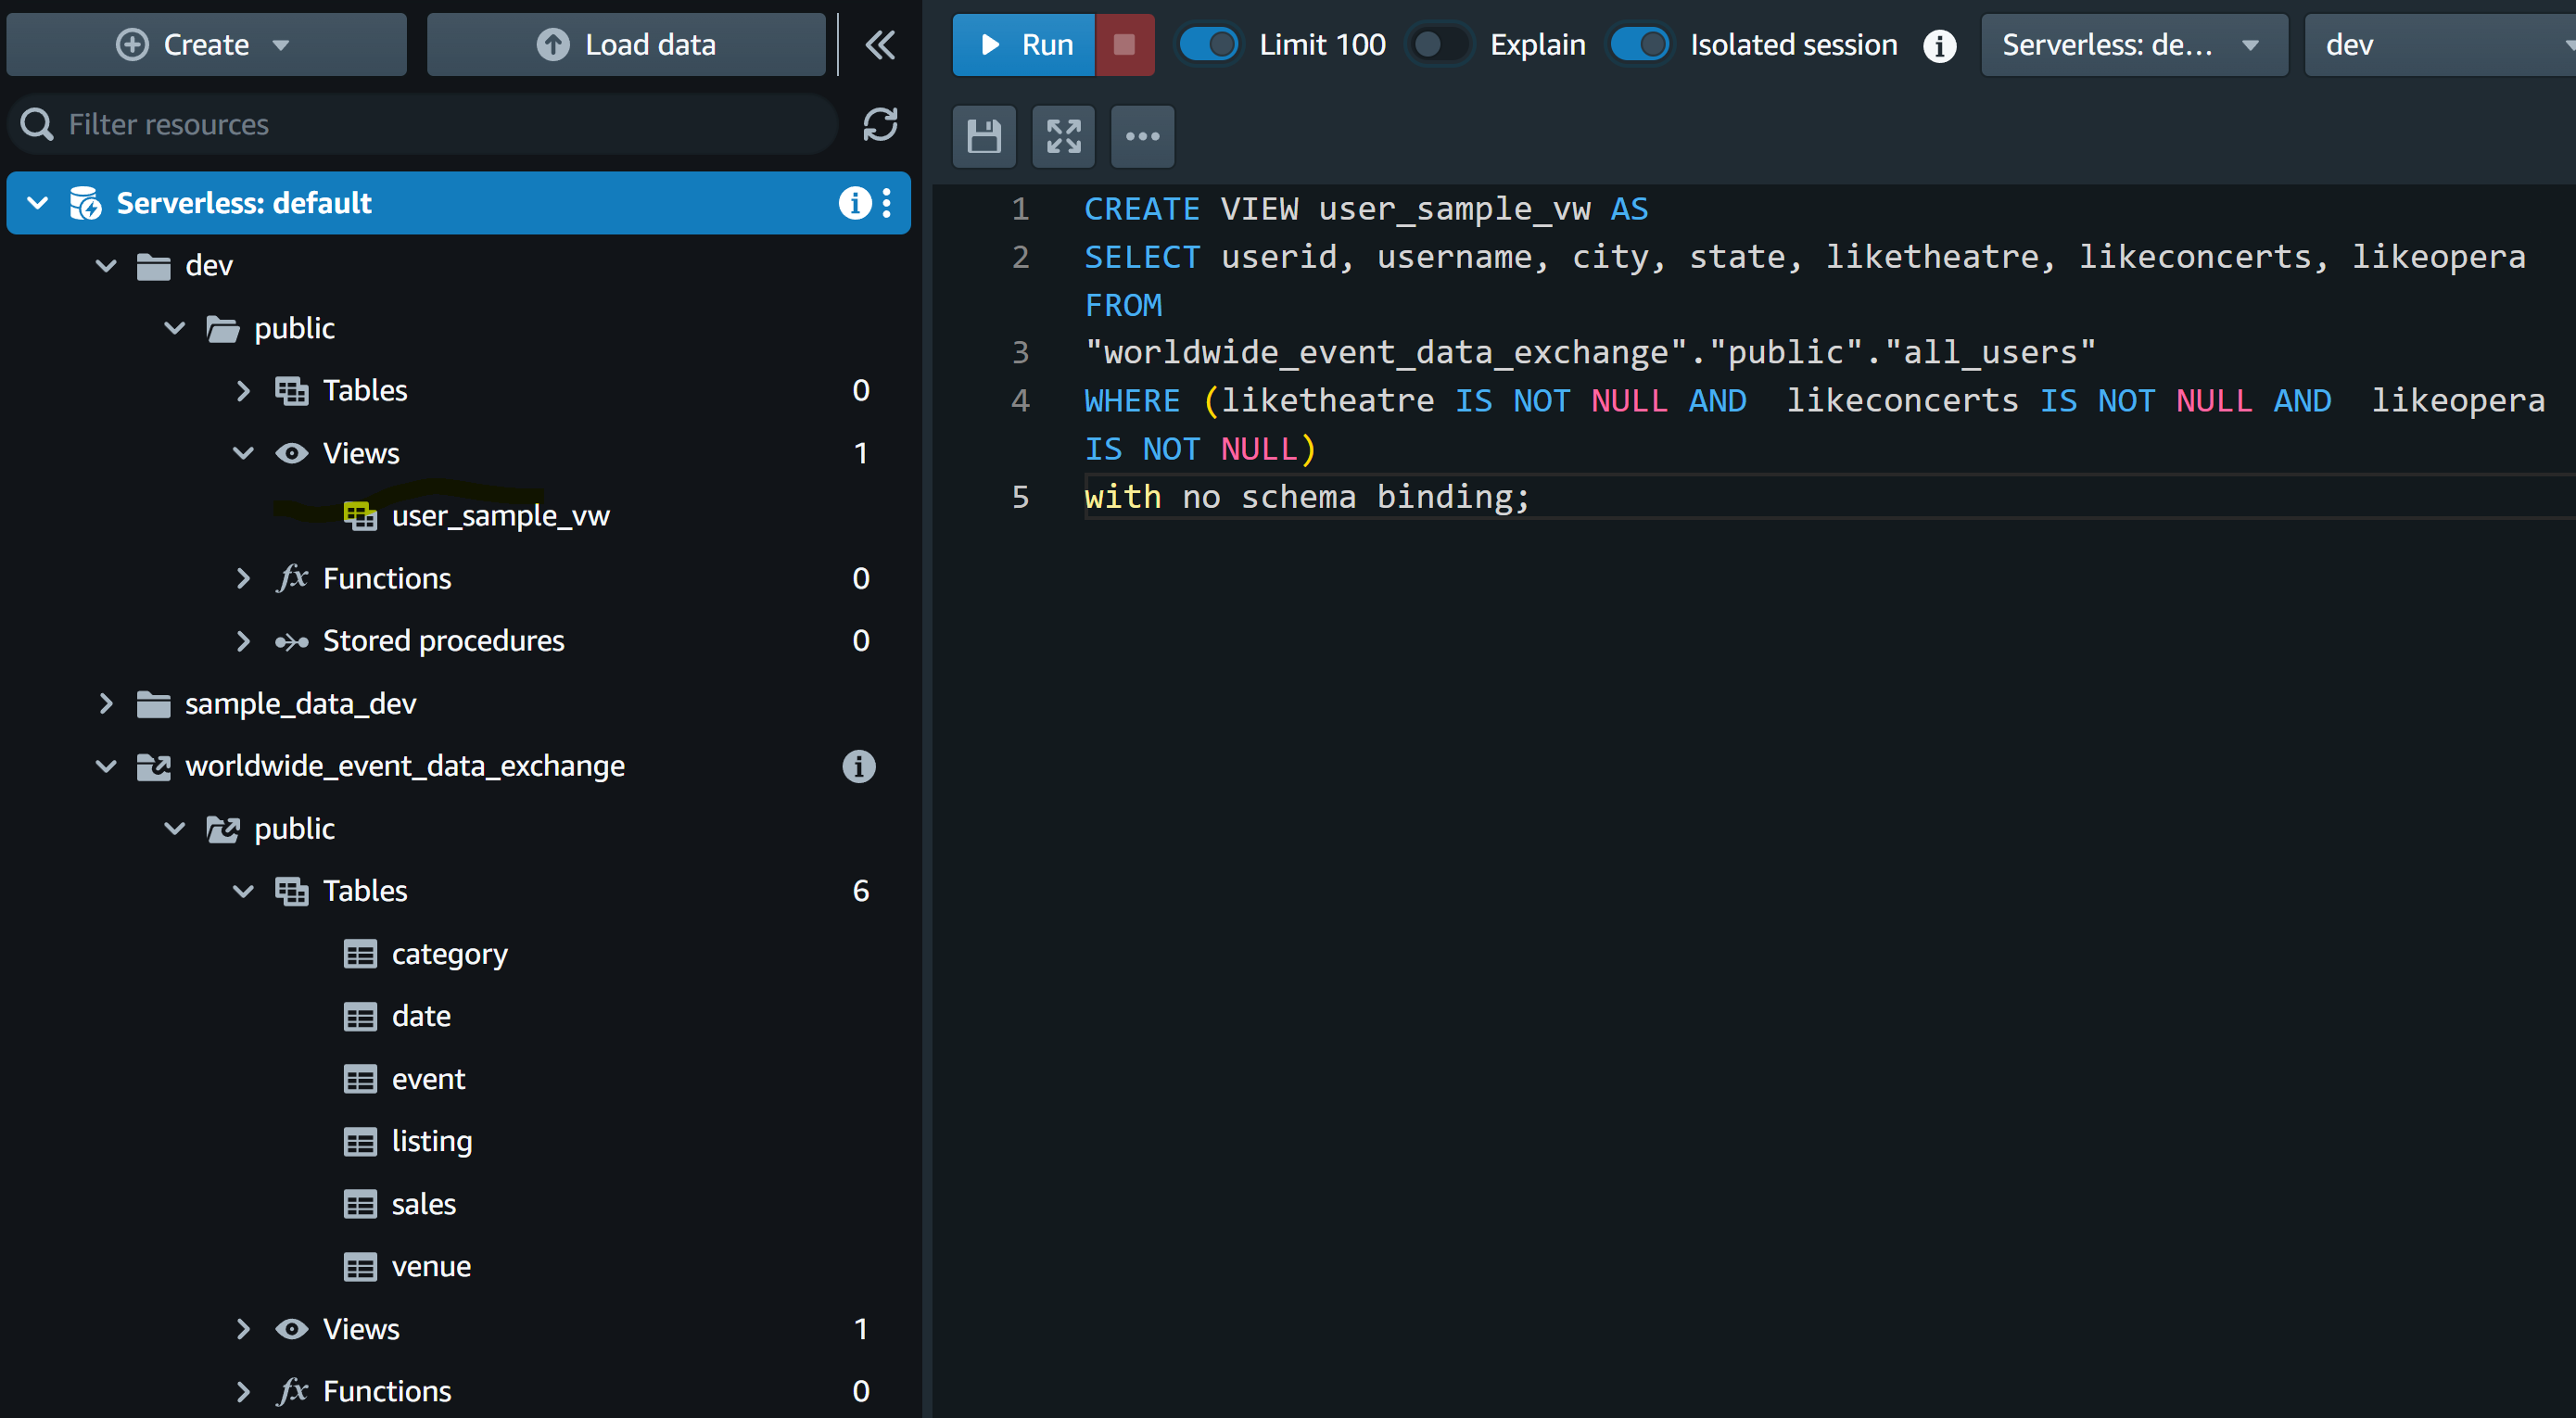Screen dimensions: 2576x1418
Task: Click the save query floppy disk icon
Action: (x=984, y=136)
